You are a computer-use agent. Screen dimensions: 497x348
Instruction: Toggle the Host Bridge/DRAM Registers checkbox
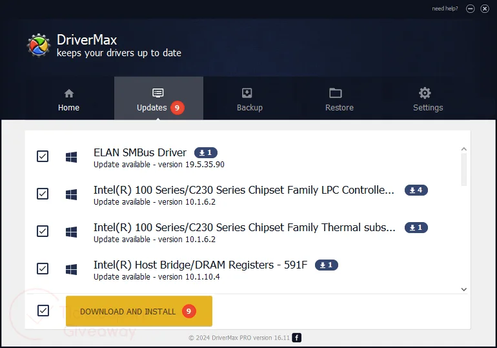tap(43, 269)
